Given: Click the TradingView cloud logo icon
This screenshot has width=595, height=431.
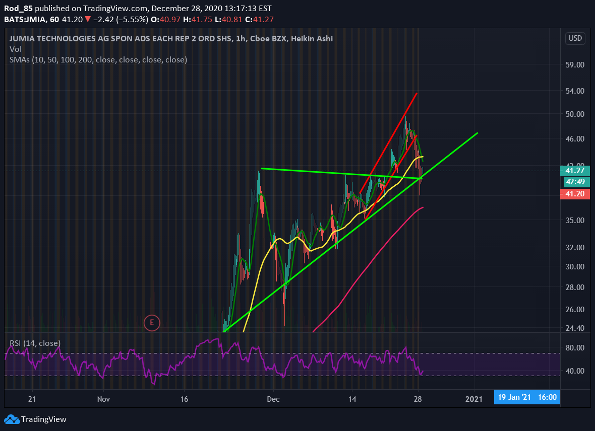Looking at the screenshot, I should pos(12,419).
